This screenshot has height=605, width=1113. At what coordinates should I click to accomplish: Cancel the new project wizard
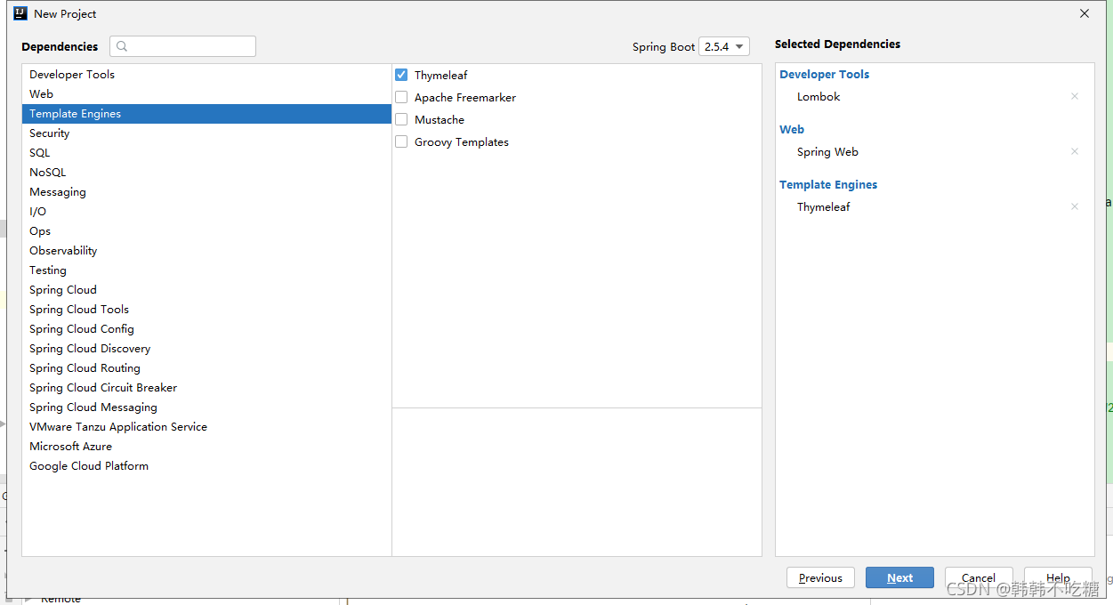[979, 577]
